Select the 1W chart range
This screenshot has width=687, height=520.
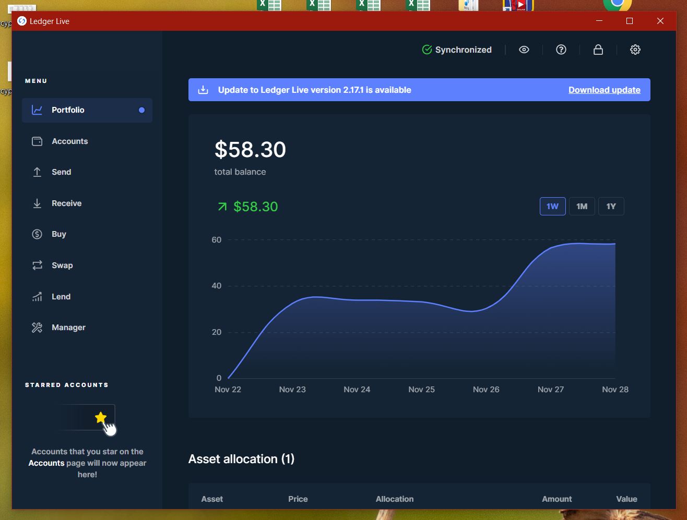552,207
